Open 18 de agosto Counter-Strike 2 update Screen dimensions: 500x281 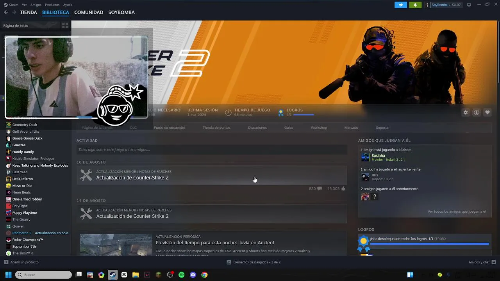tap(212, 175)
